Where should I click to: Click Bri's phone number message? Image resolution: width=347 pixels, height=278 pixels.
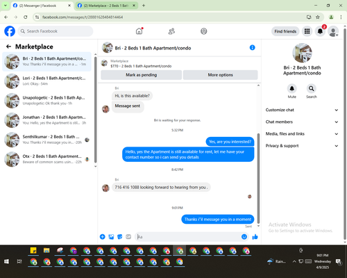(x=161, y=187)
